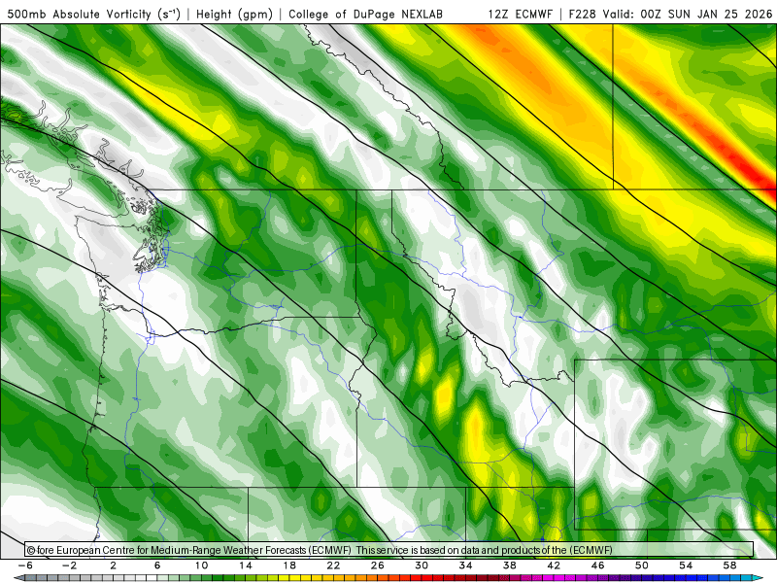Click the '46' color scale label
This screenshot has width=777, height=583.
coord(597,566)
